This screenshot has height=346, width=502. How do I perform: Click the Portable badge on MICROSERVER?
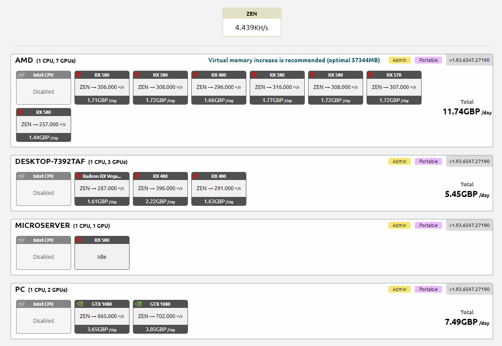tap(428, 225)
